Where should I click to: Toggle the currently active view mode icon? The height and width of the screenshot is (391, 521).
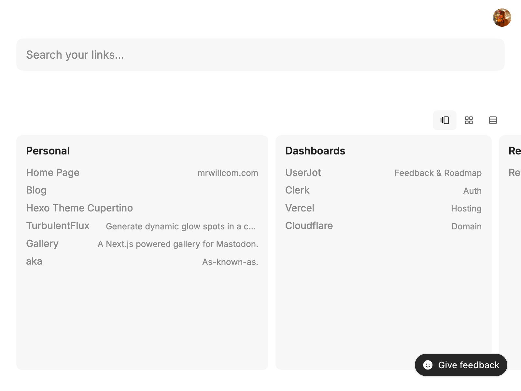444,120
